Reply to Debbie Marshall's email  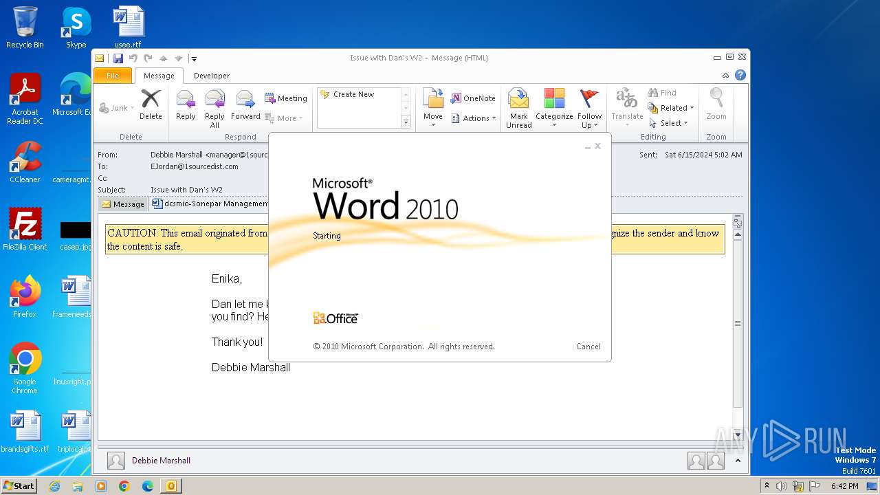point(186,104)
